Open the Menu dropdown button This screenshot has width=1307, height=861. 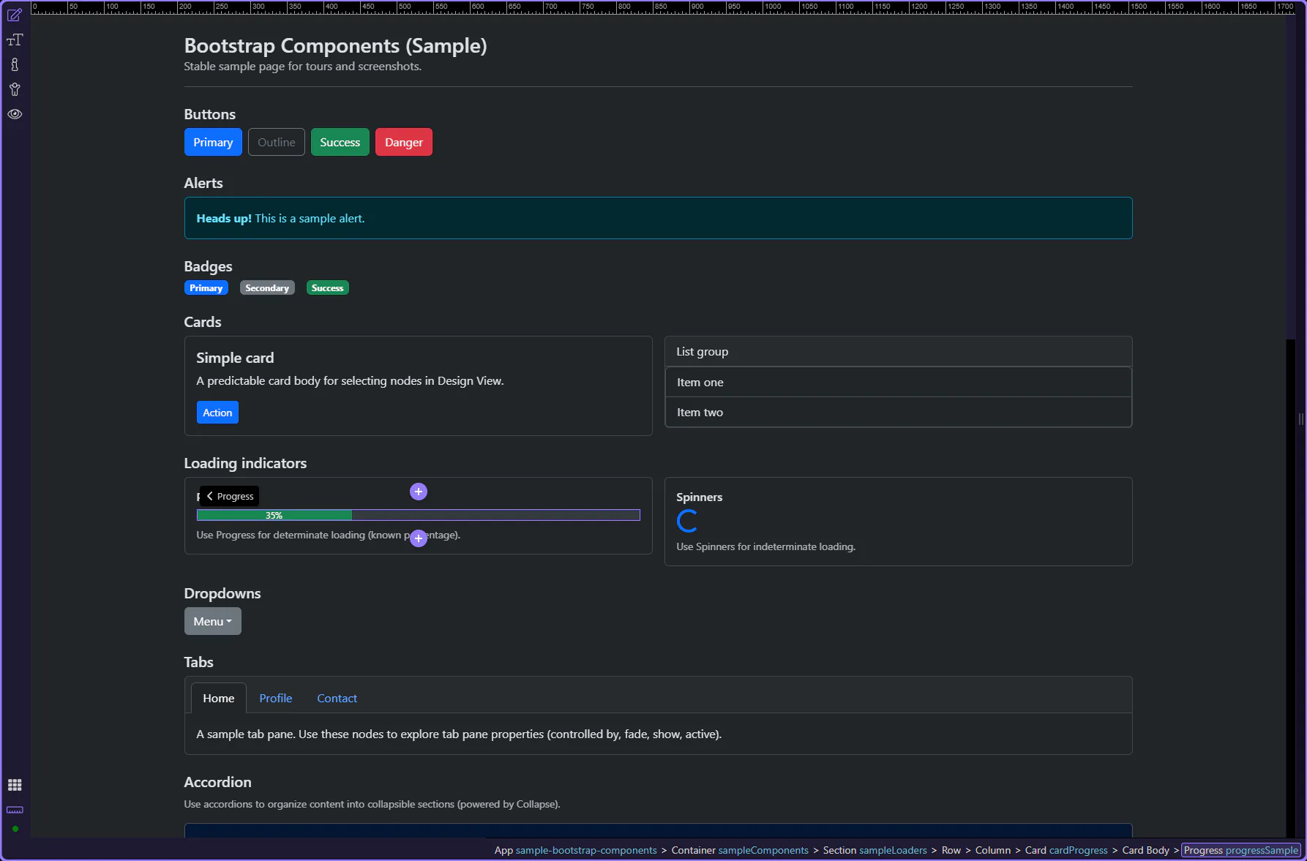[x=212, y=621]
